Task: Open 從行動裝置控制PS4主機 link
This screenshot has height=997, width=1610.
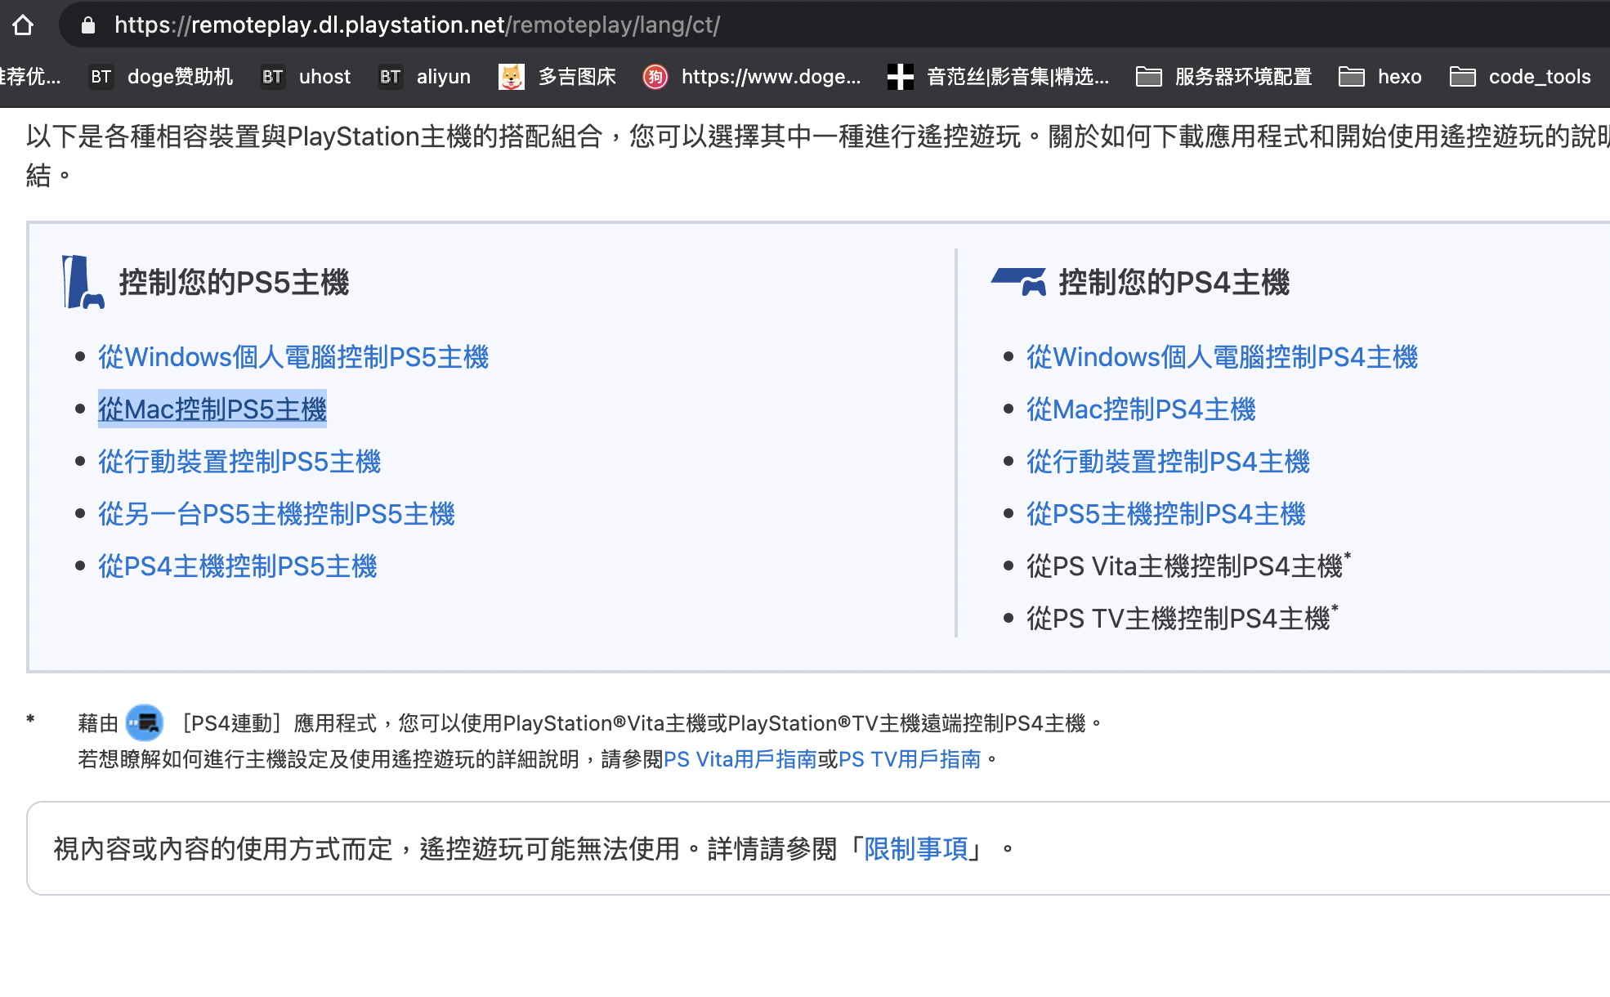Action: [x=1168, y=462]
